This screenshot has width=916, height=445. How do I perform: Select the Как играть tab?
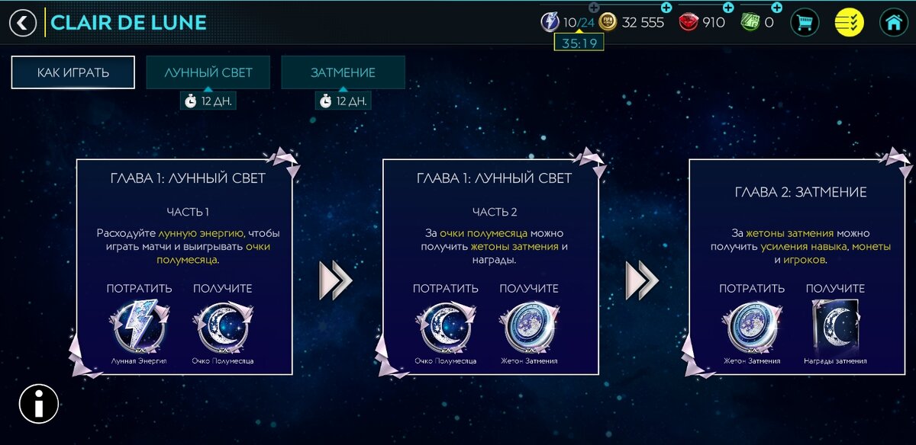click(x=73, y=73)
